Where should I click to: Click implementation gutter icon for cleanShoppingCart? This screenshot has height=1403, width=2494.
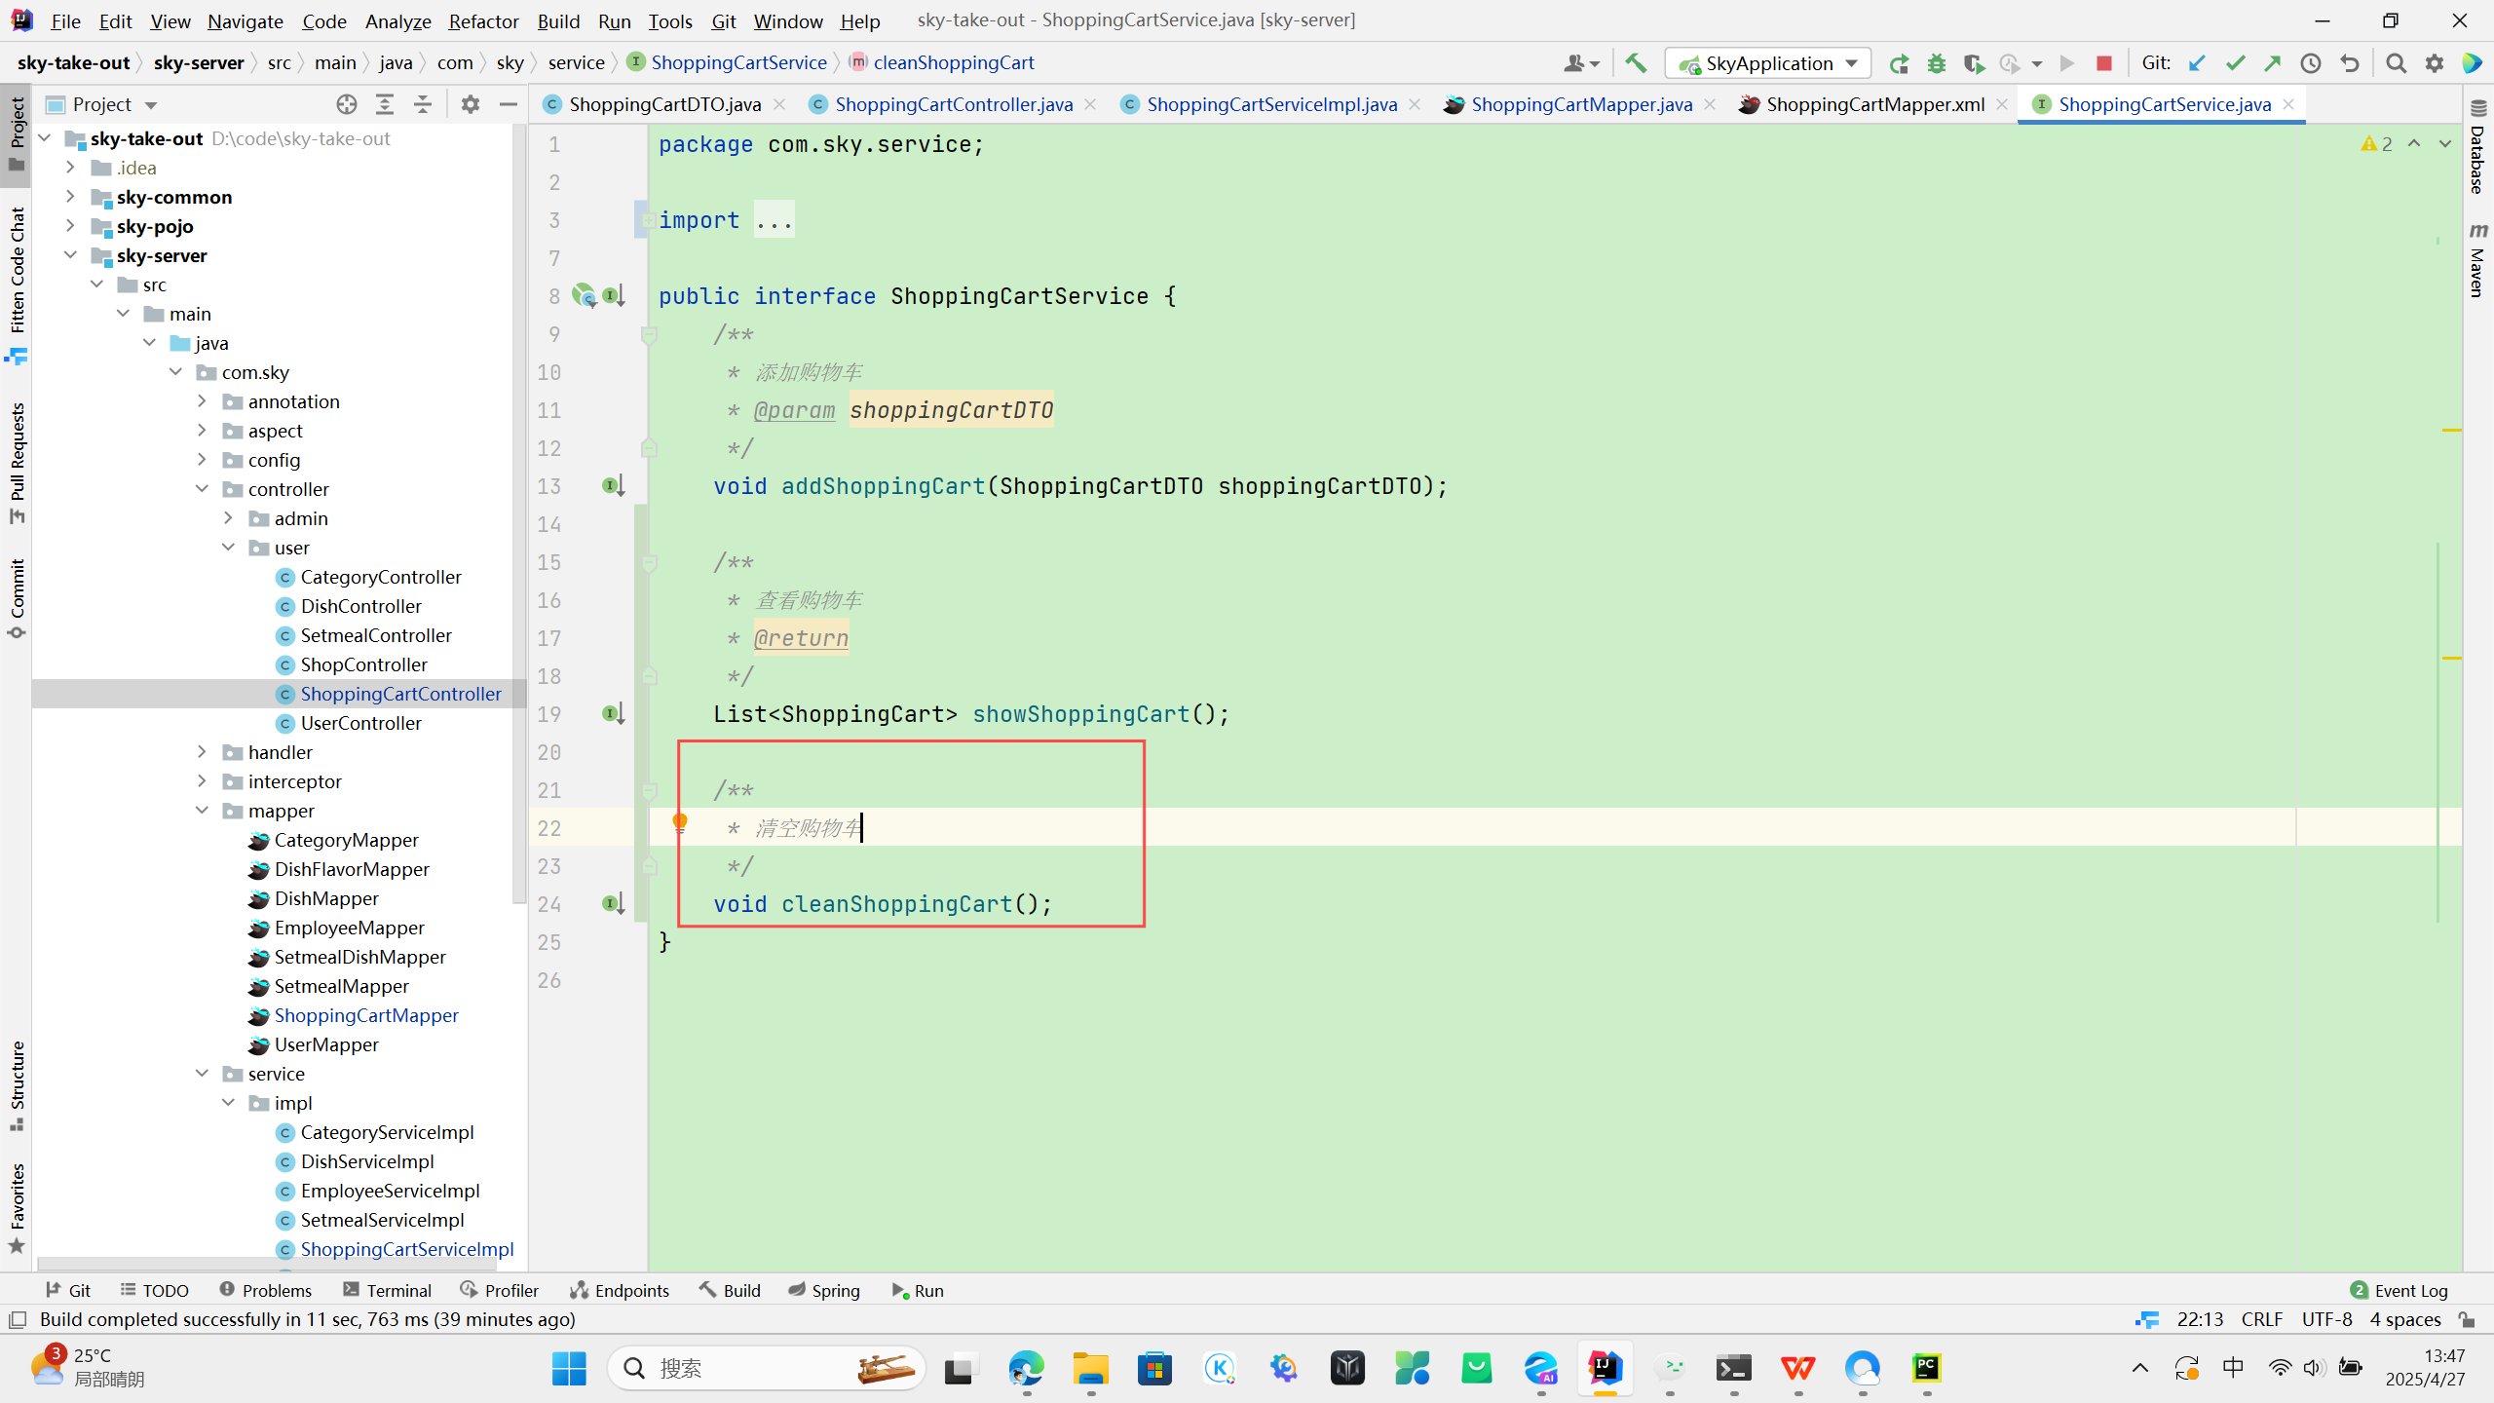pyautogui.click(x=613, y=904)
